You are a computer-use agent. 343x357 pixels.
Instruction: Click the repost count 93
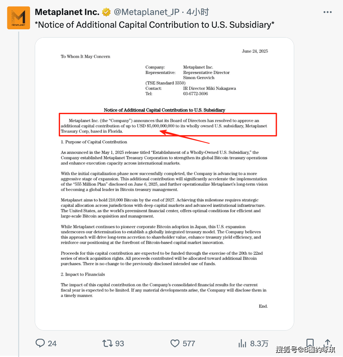pyautogui.click(x=119, y=343)
